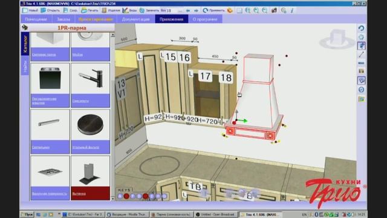387x218 pixels.
Task: Click the EN language indicator in the tray
Action: click(x=304, y=214)
